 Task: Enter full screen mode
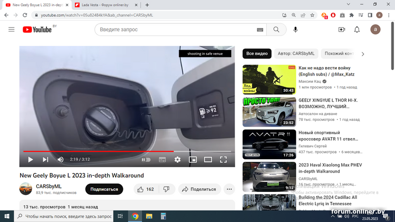coord(223,159)
